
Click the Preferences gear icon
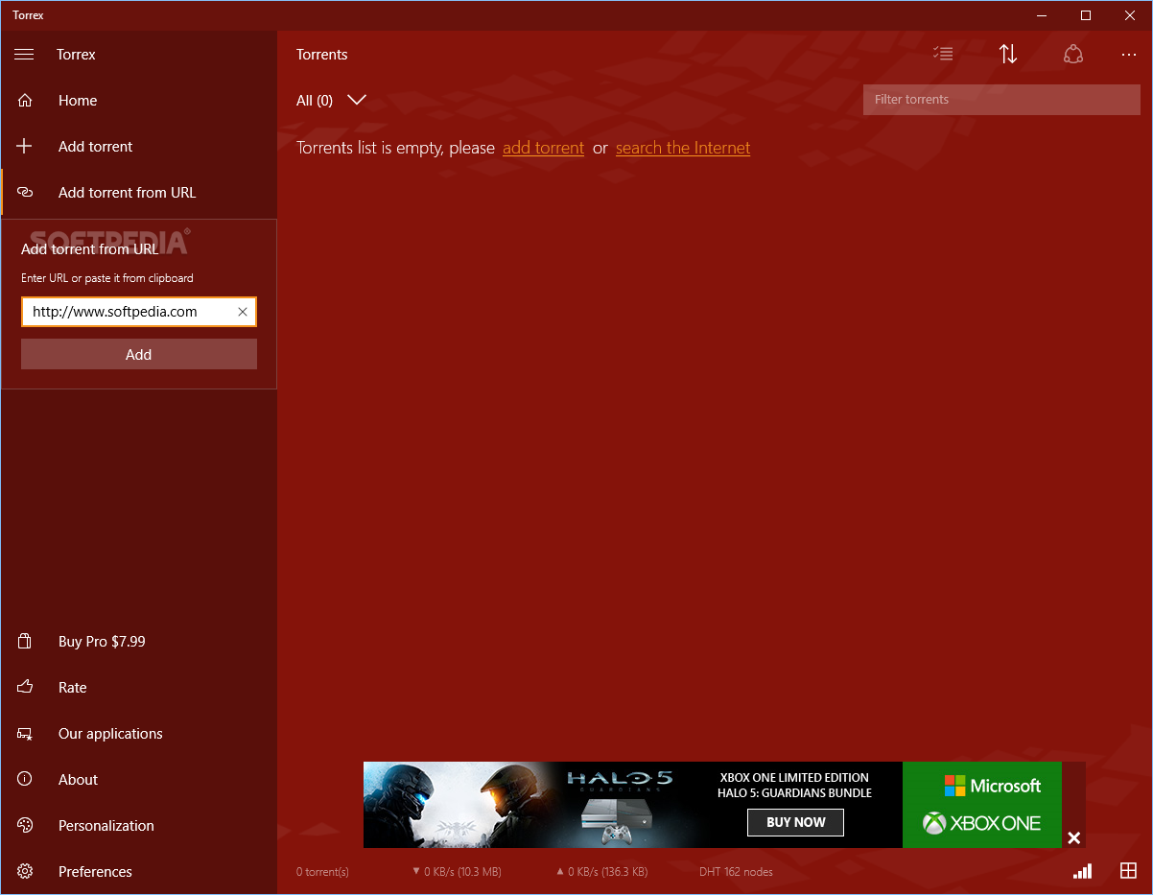coord(25,872)
